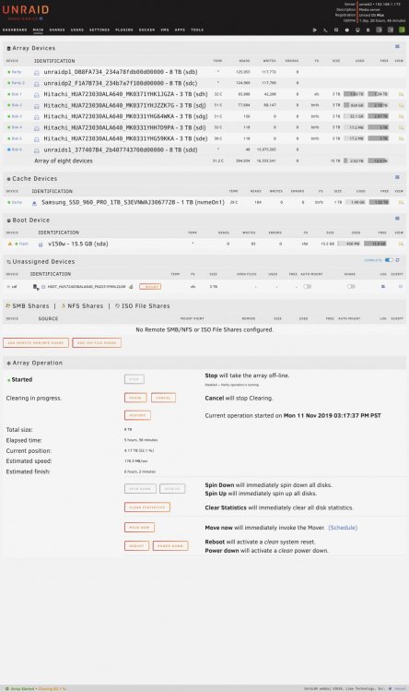Click the disk icon beside Hitachi MK0331YHG59KKA
The width and height of the screenshot is (409, 692).
37,139
